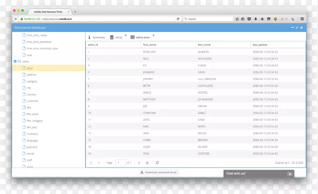This screenshot has height=194, width=318.
Task: Collapse the sakila database folder
Action: [15, 61]
